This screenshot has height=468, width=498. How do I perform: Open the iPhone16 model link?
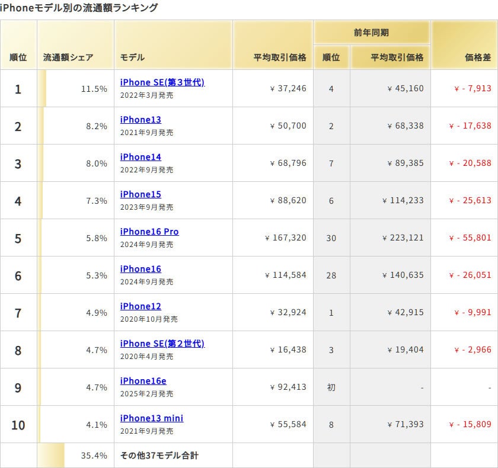click(141, 269)
